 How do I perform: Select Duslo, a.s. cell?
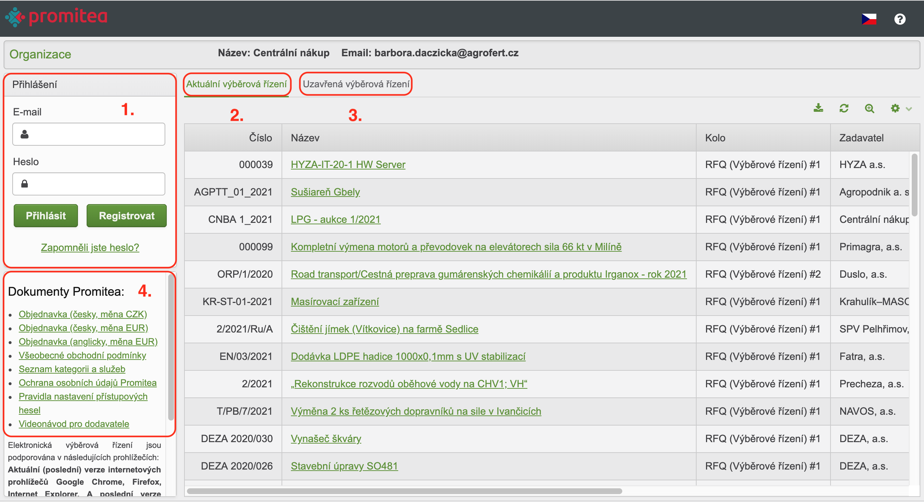[870, 274]
